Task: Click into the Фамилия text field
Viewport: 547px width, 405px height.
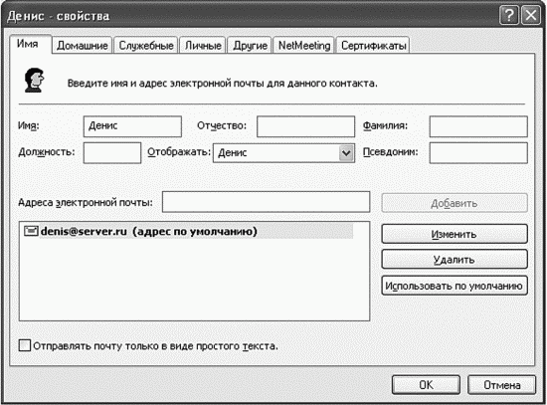Action: coord(478,126)
